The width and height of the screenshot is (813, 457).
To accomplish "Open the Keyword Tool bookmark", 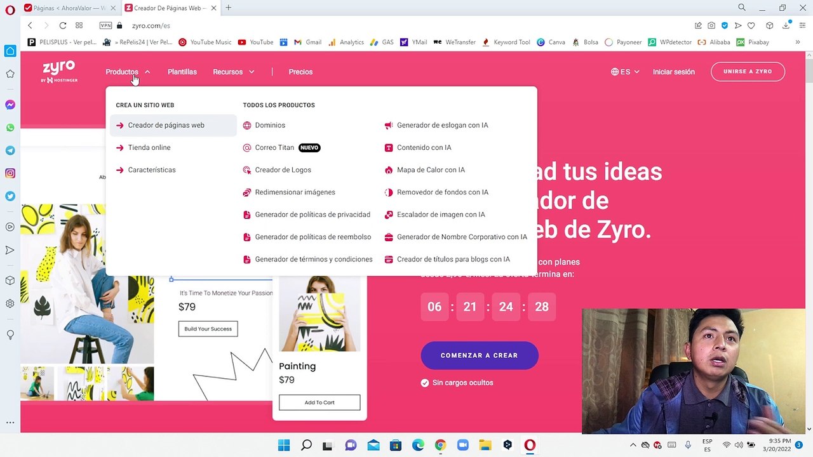I will click(x=506, y=42).
